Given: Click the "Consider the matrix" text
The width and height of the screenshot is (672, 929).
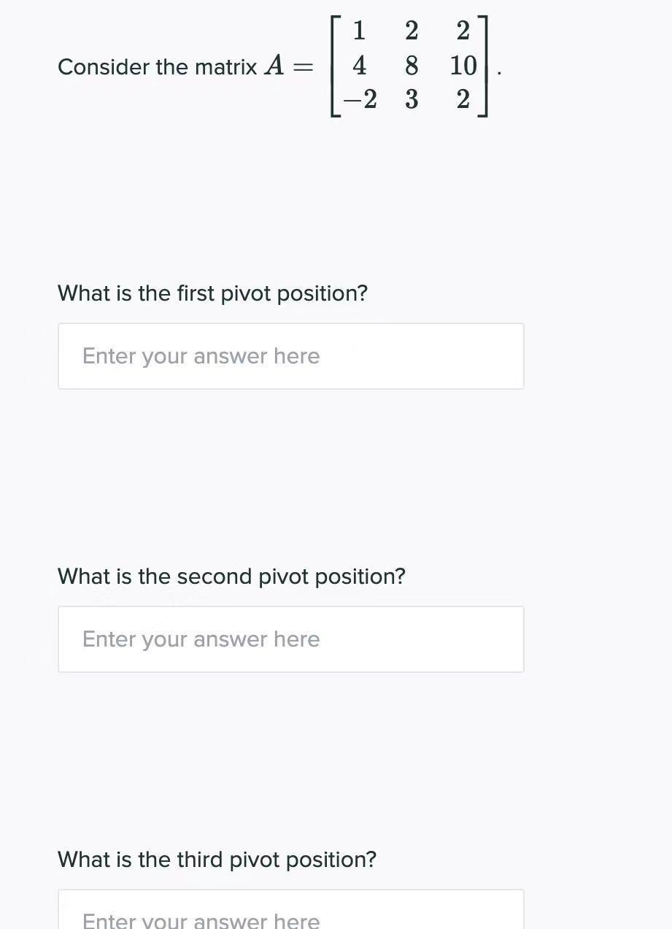Looking at the screenshot, I should click(157, 67).
